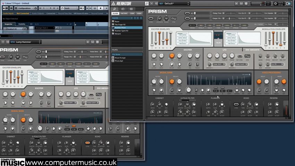Open the Monark folder
The width and height of the screenshot is (295, 166).
[127, 34]
